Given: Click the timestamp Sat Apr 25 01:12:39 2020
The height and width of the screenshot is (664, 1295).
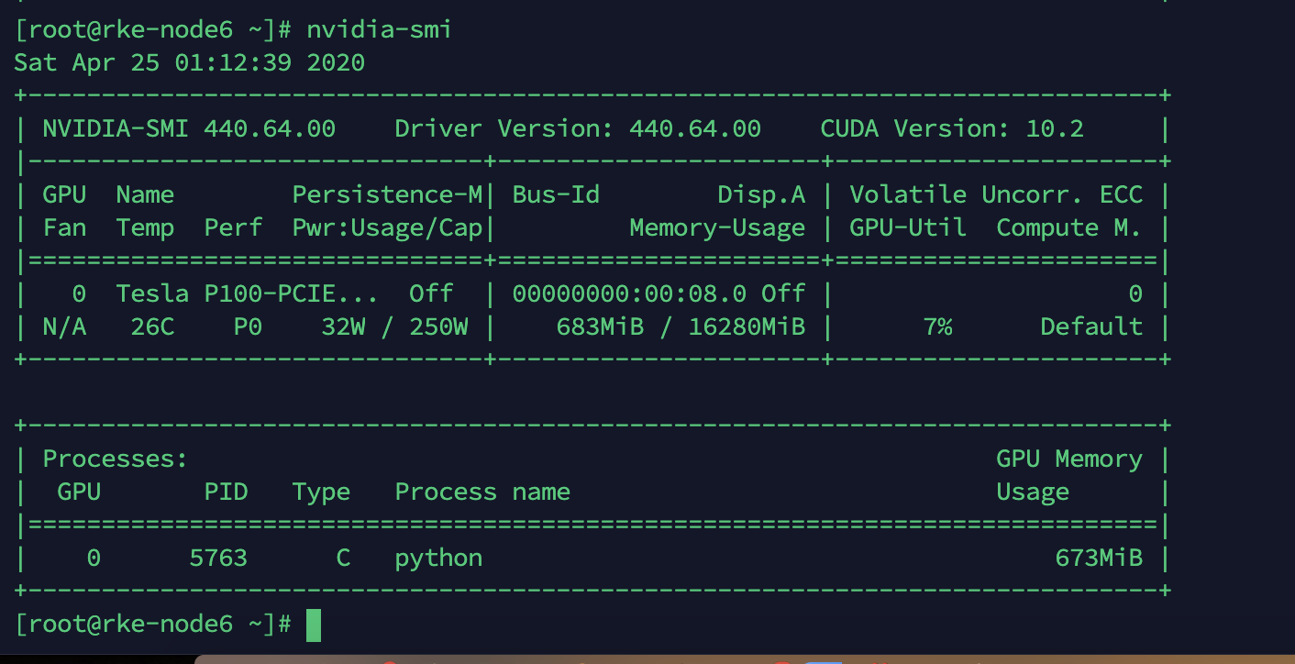Looking at the screenshot, I should click(189, 62).
